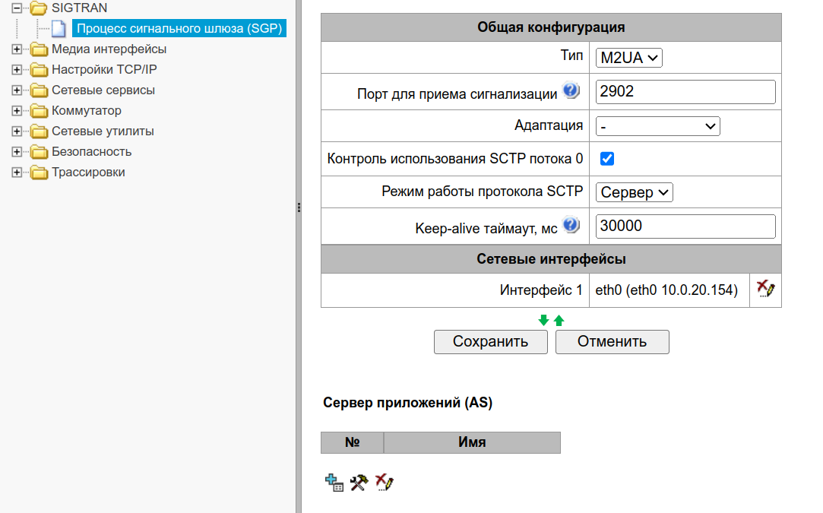Click the green up arrow icon
This screenshot has width=823, height=513.
(x=559, y=320)
